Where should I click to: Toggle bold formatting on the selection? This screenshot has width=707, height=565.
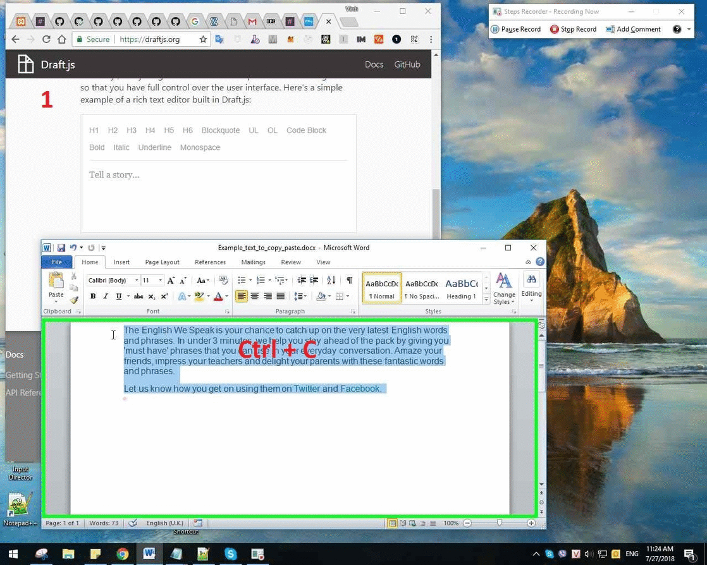92,296
